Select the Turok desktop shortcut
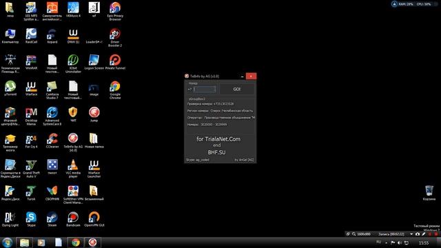 pos(31,193)
